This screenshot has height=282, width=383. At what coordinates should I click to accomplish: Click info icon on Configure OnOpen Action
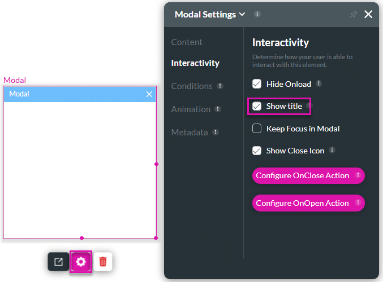pos(358,202)
